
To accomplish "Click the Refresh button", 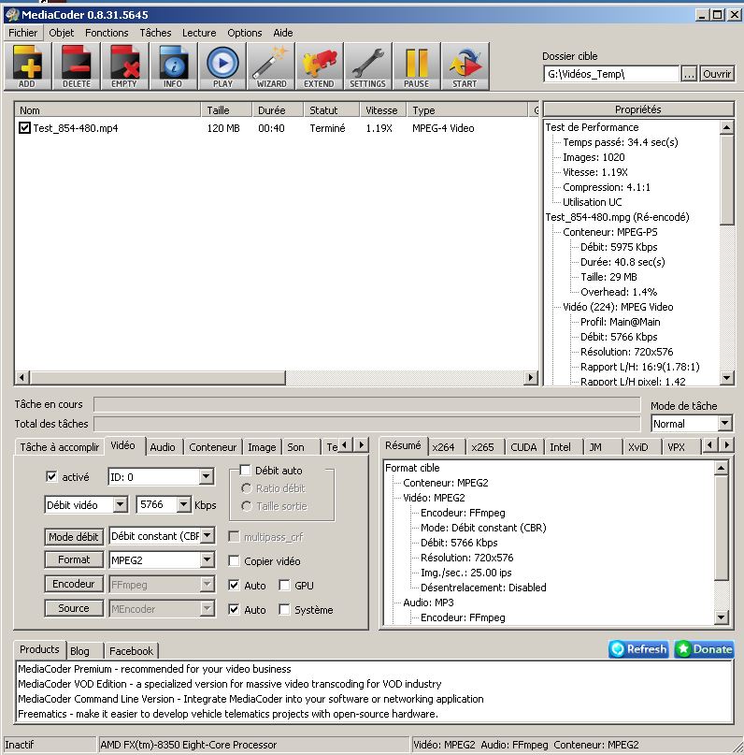I will coord(638,649).
